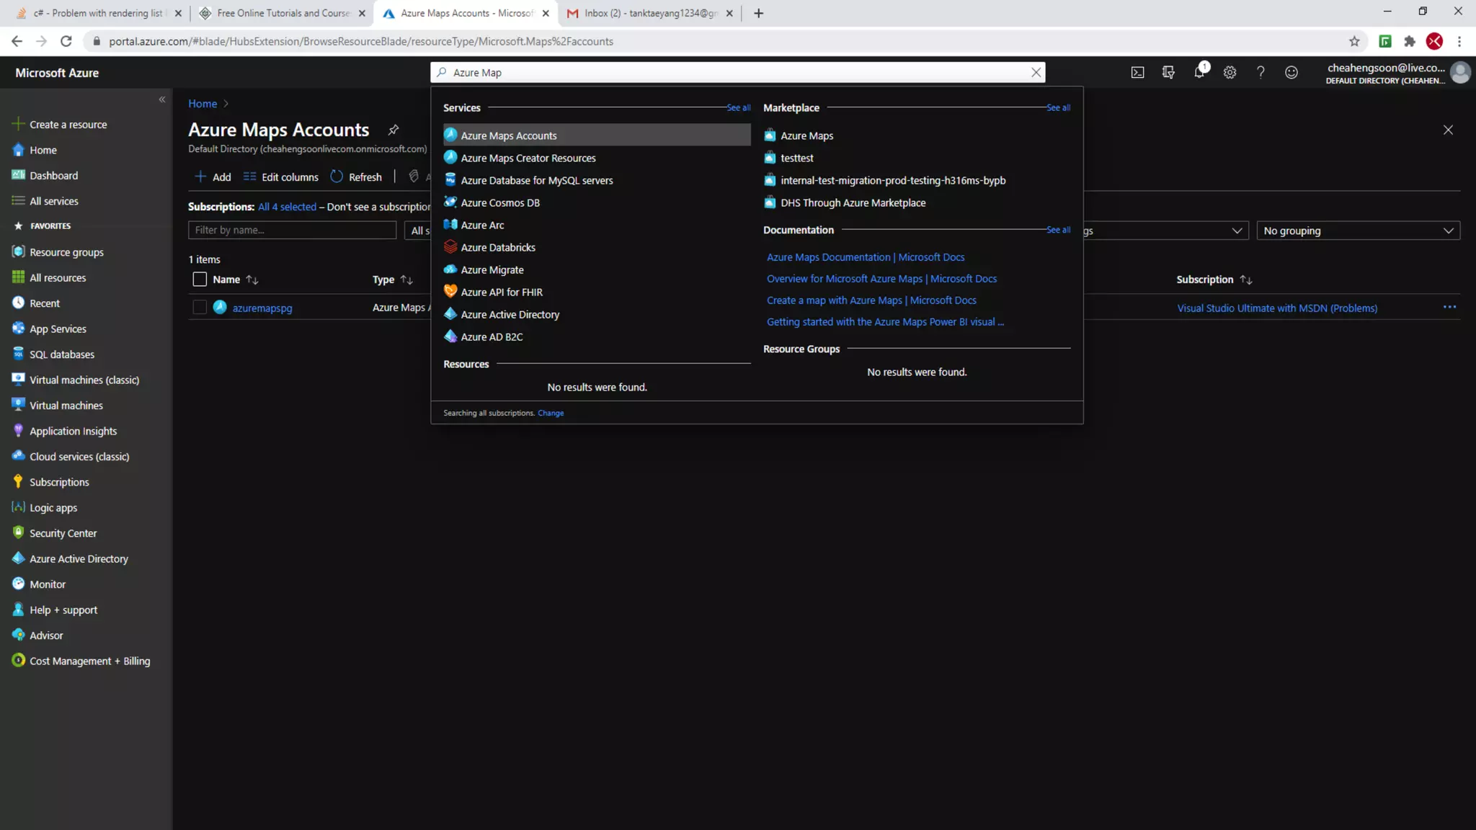Open Cloud Shell icon in top bar
1476x830 pixels.
coord(1137,73)
